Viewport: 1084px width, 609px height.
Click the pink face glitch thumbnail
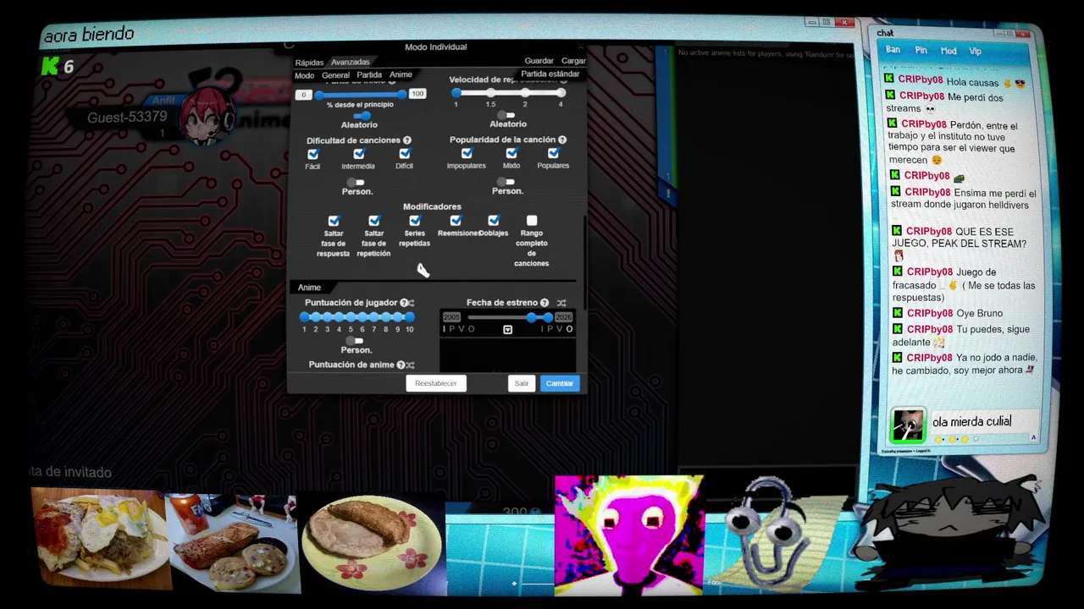[x=629, y=536]
